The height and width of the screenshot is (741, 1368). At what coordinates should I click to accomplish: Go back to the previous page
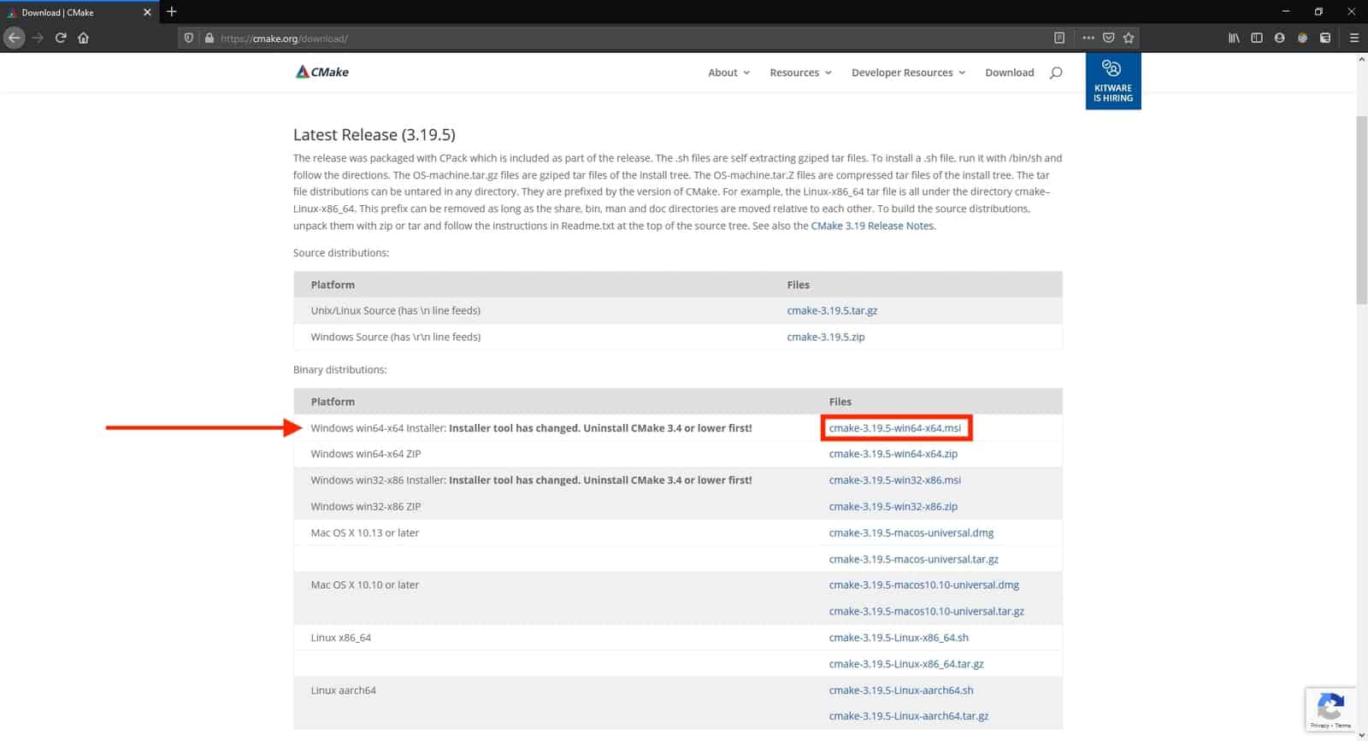[14, 38]
